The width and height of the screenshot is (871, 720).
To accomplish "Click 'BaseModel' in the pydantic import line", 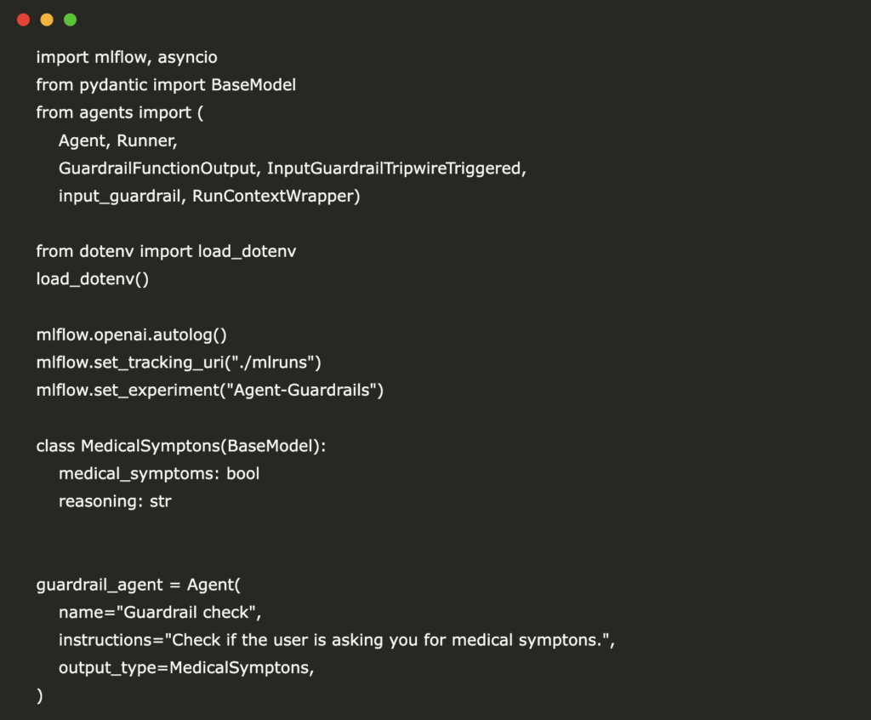I will [x=253, y=85].
